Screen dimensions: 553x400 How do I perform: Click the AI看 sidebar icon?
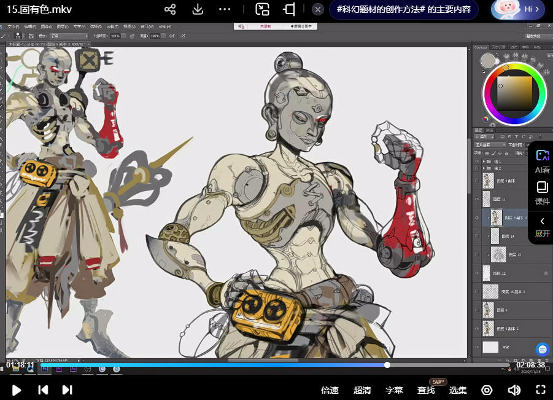(542, 162)
